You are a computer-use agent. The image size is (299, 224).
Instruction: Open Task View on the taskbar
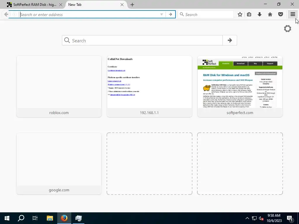point(35,218)
